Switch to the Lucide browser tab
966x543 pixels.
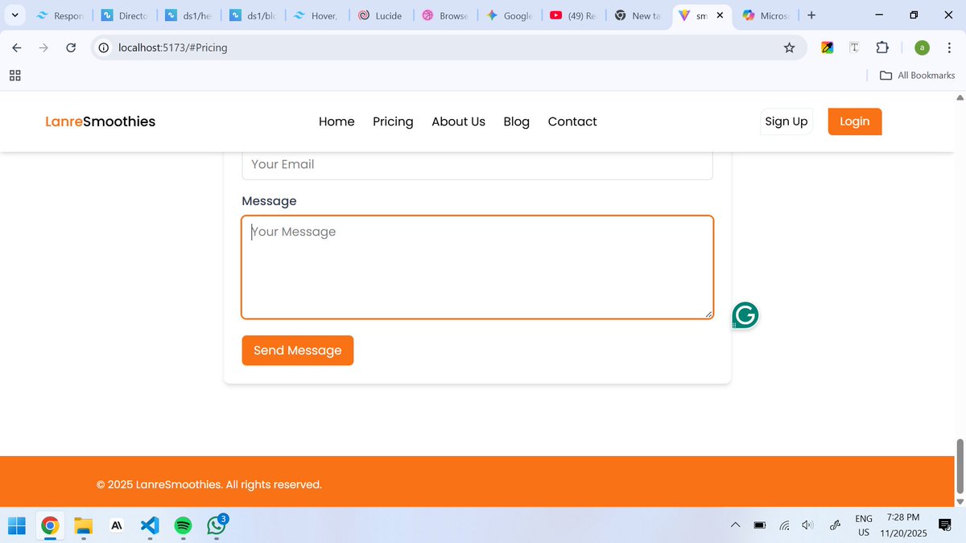[381, 14]
